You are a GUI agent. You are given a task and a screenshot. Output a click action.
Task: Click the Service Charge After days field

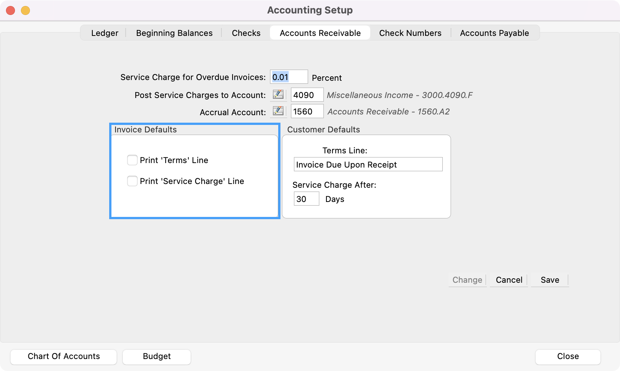pyautogui.click(x=306, y=199)
